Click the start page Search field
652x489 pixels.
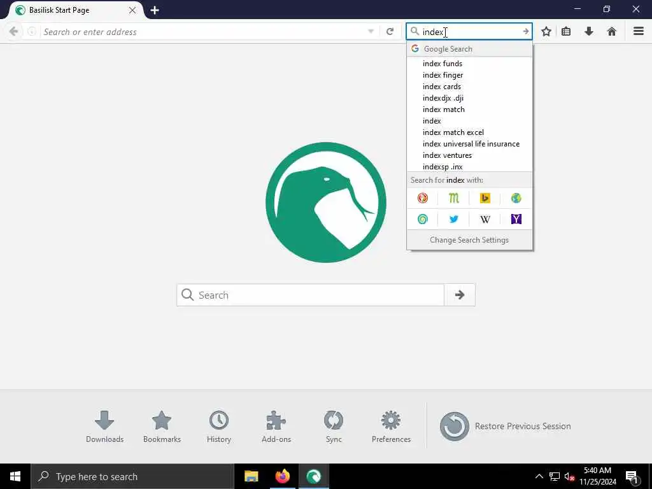point(310,295)
